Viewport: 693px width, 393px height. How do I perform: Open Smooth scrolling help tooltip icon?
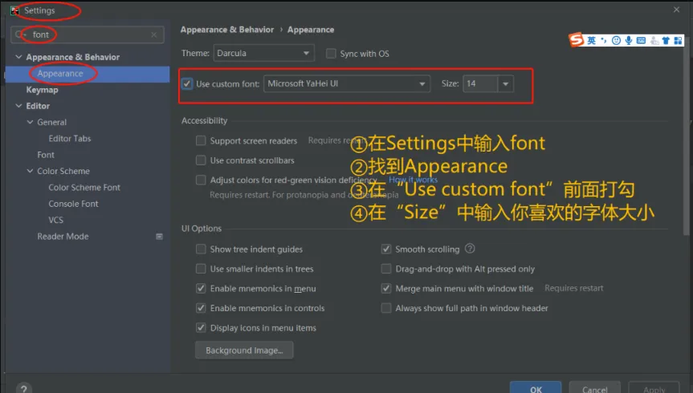(x=470, y=249)
